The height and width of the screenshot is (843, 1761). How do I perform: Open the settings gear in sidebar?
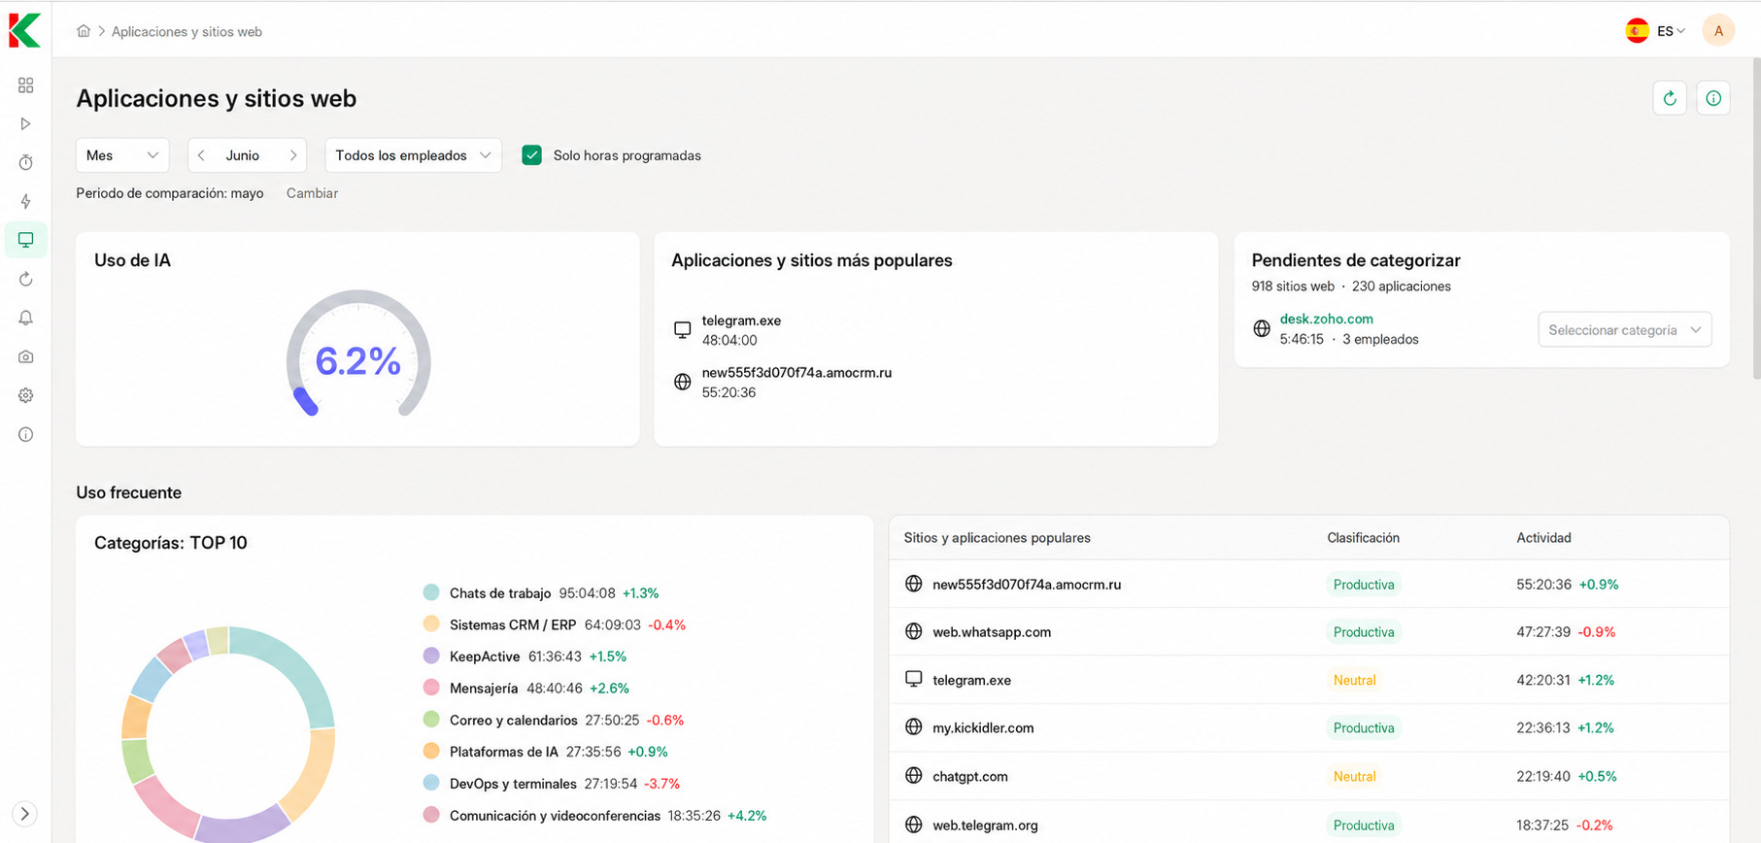[x=26, y=396]
